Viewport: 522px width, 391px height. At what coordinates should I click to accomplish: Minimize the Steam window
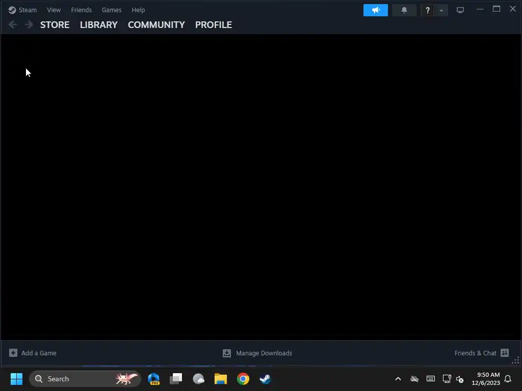pos(480,9)
